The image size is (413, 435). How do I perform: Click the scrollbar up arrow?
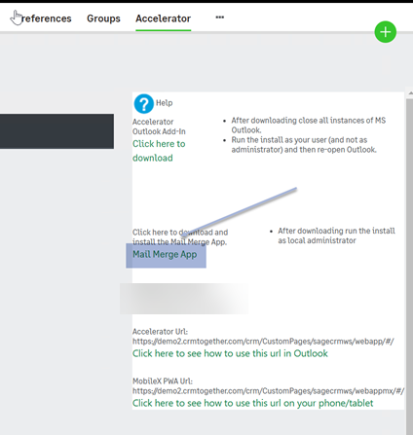pos(410,93)
